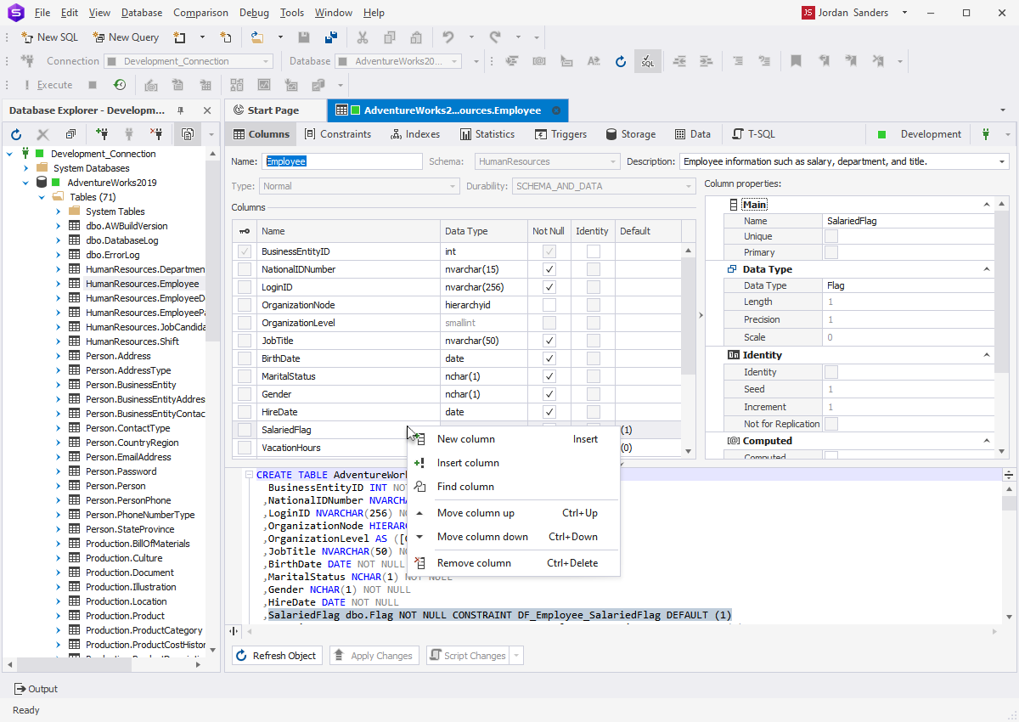Uncheck Not Null for the JobTitle column
1019x722 pixels.
(549, 341)
